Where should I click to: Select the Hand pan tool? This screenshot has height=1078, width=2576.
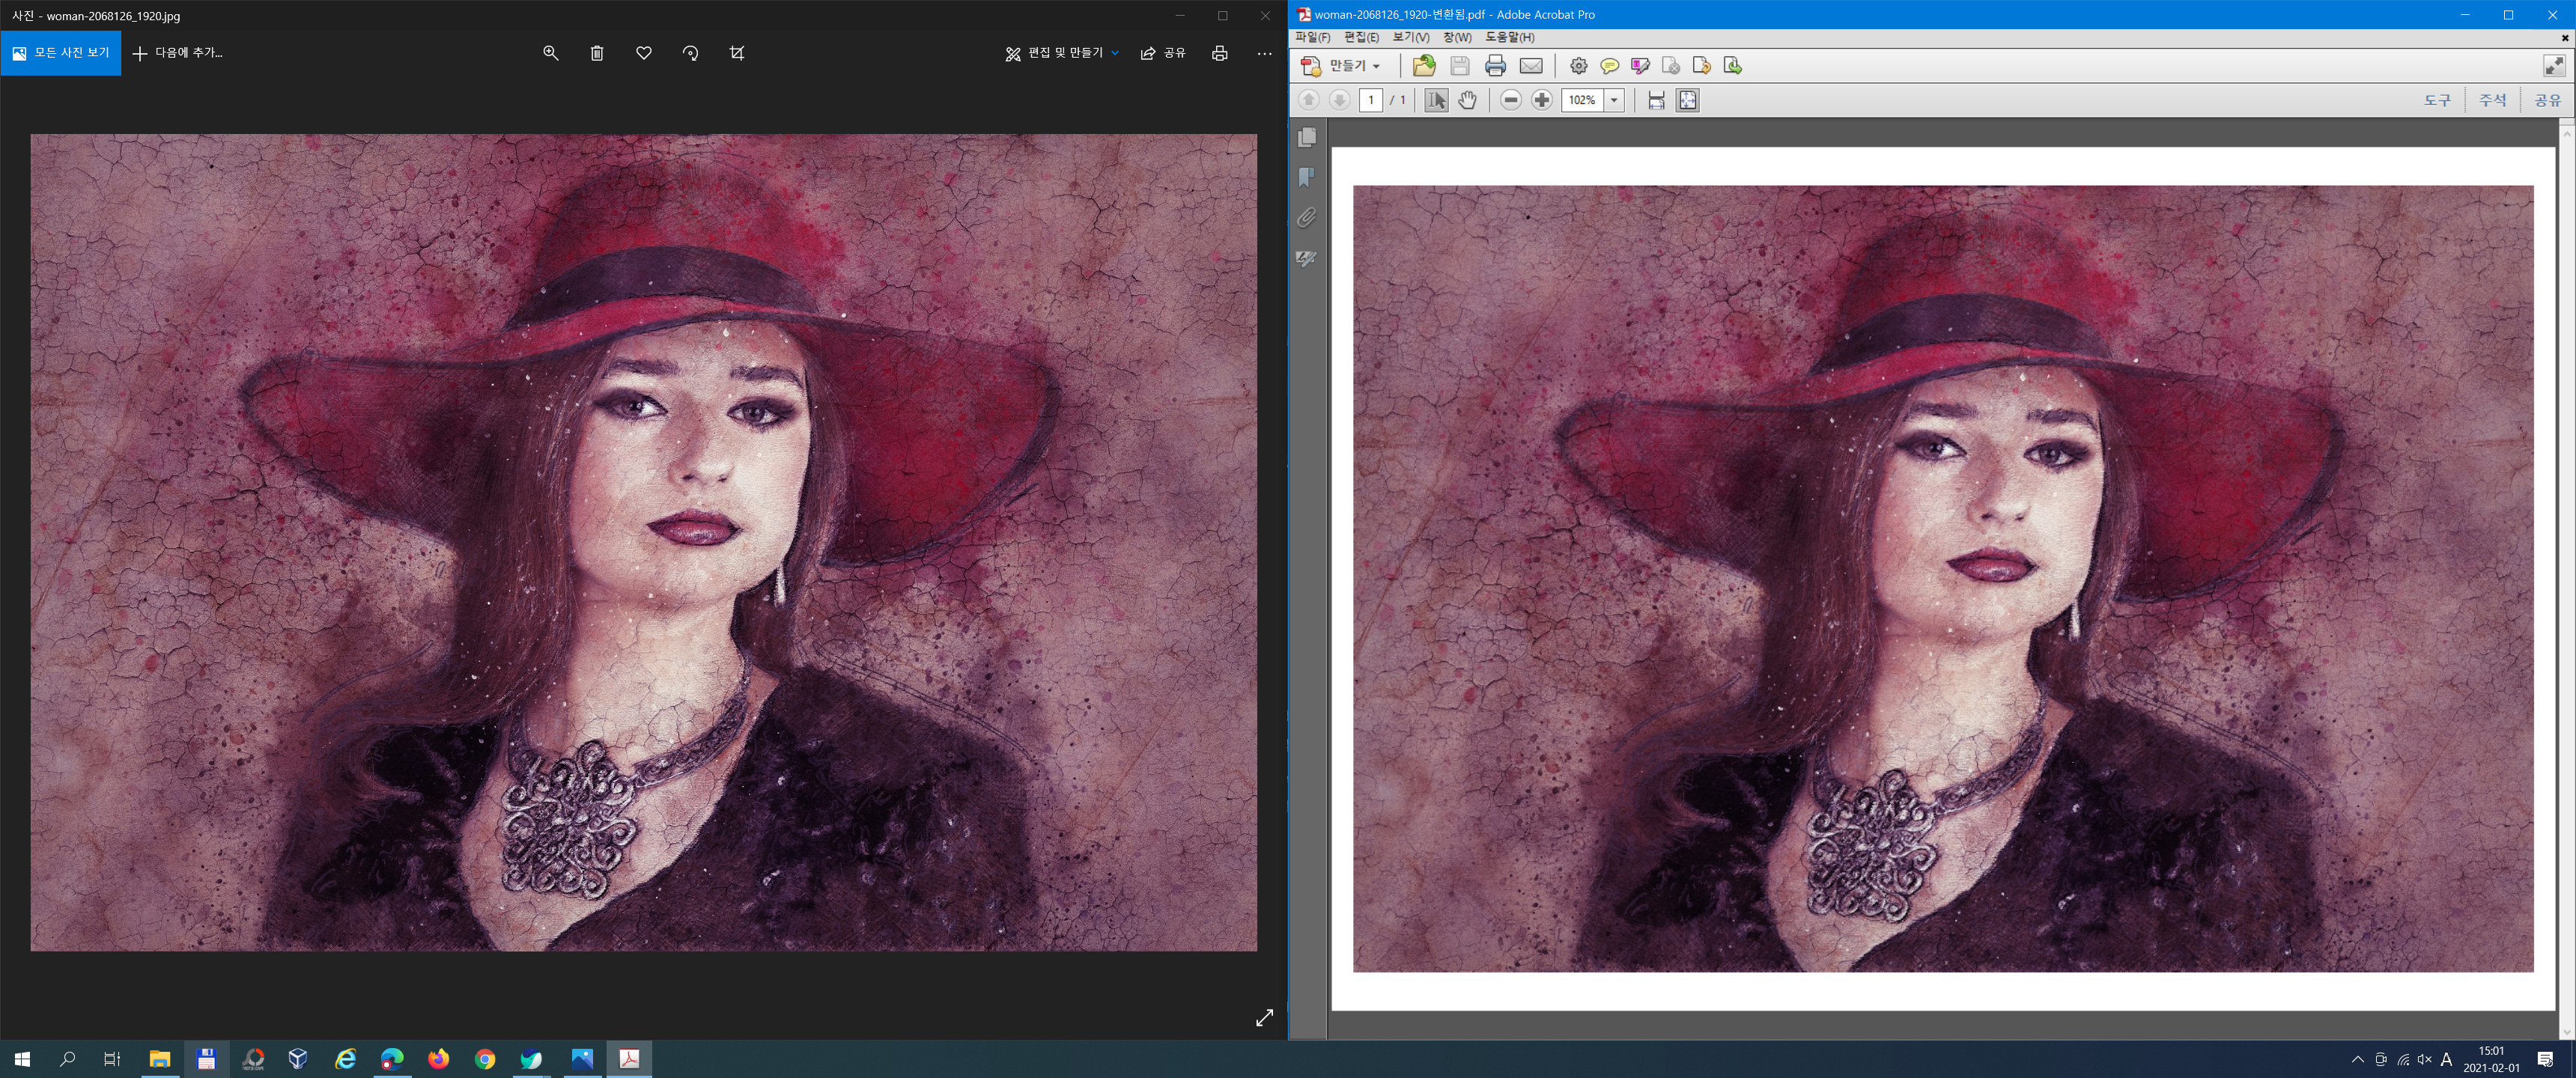pos(1467,100)
